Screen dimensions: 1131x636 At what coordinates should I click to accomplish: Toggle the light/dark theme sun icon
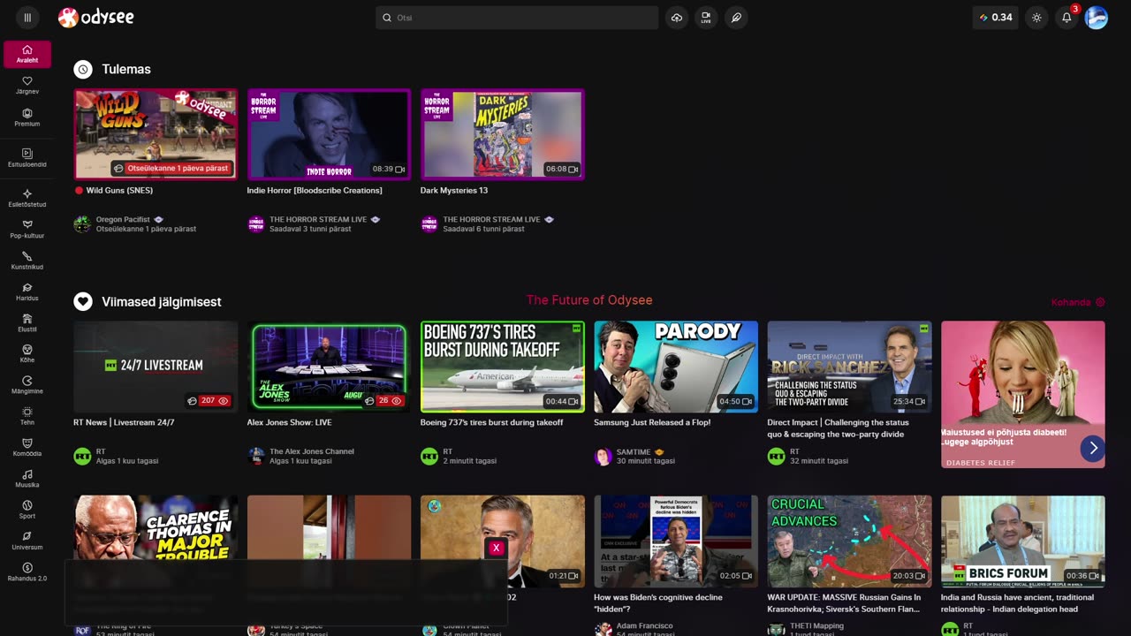pyautogui.click(x=1036, y=18)
